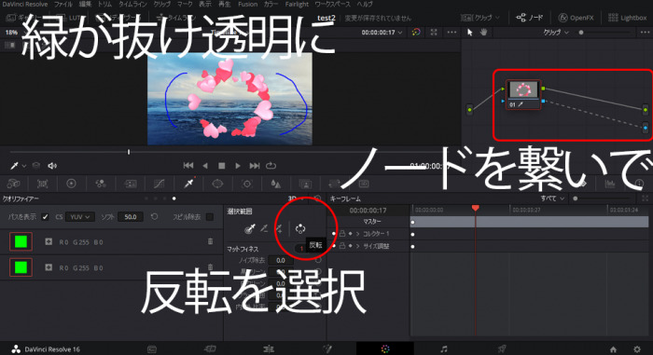653x355 pixels.
Task: Open the RGB Mixer palette
Action: tap(101, 184)
